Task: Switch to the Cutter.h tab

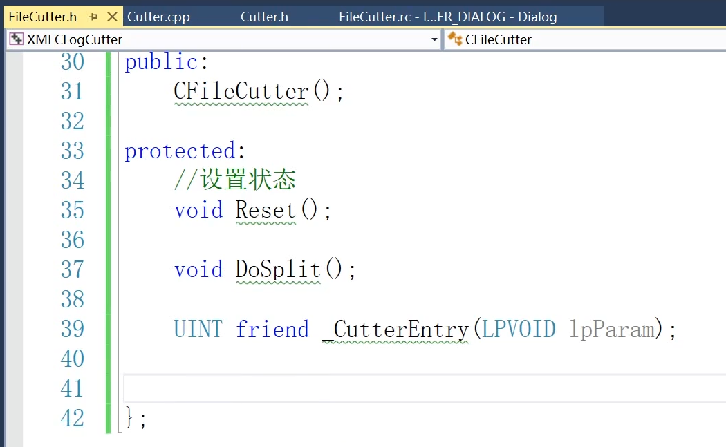Action: click(264, 17)
